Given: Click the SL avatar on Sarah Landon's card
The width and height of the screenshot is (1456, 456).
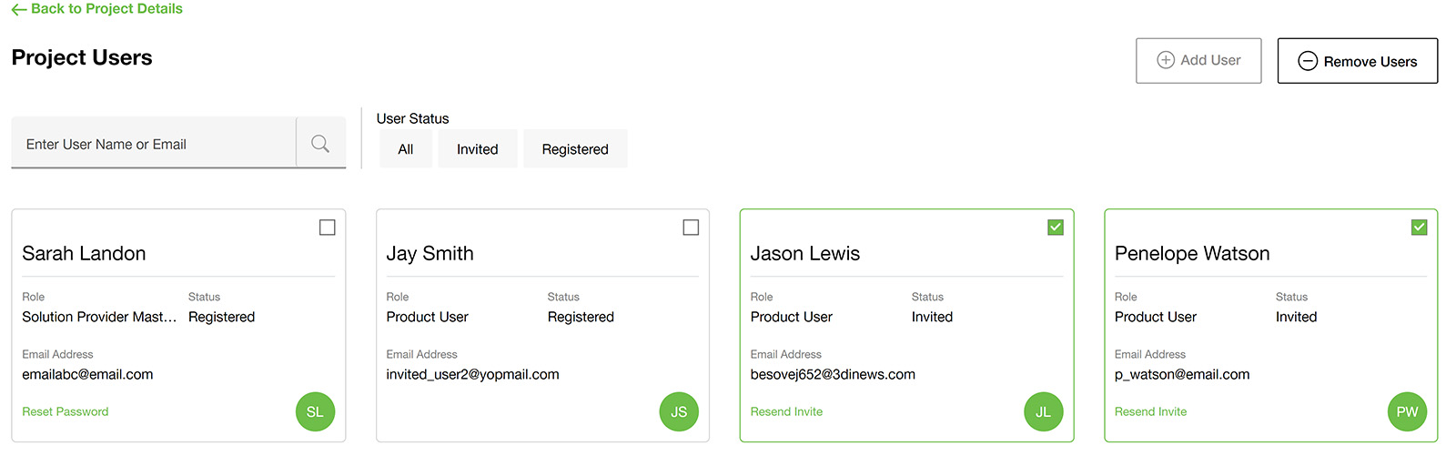Looking at the screenshot, I should coord(315,411).
